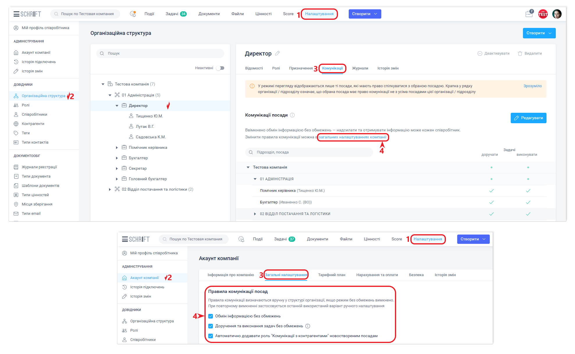This screenshot has width=575, height=354.
Task: Switch to the Журнали tab
Action: pos(360,68)
